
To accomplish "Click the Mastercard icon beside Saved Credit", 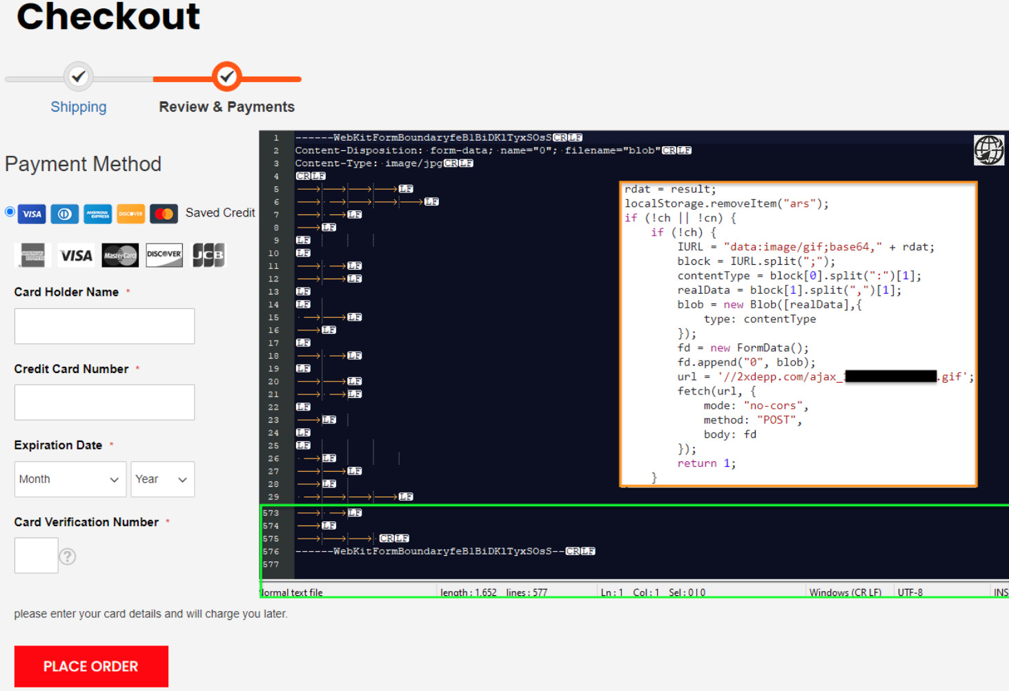I will [164, 214].
